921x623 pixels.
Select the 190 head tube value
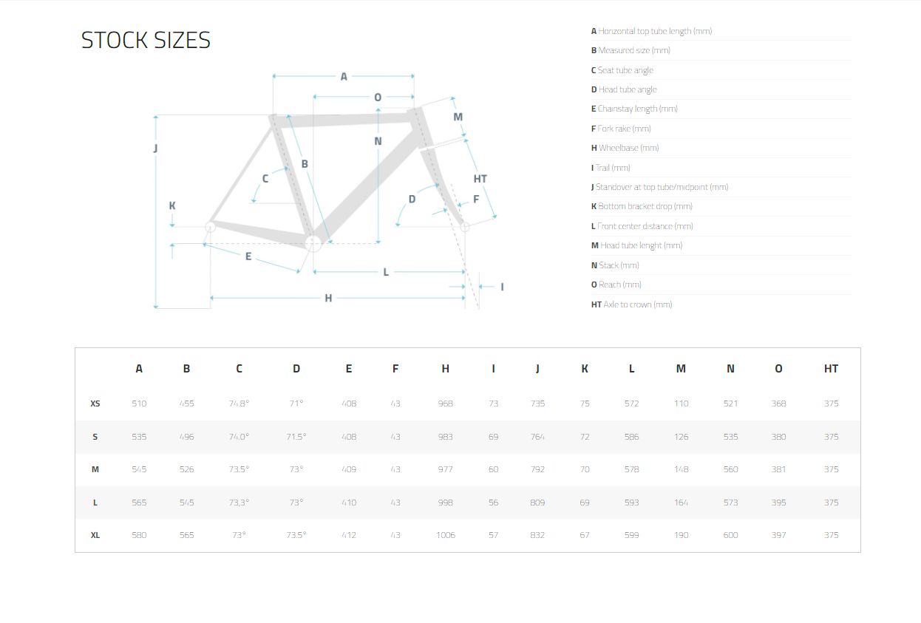click(x=681, y=535)
